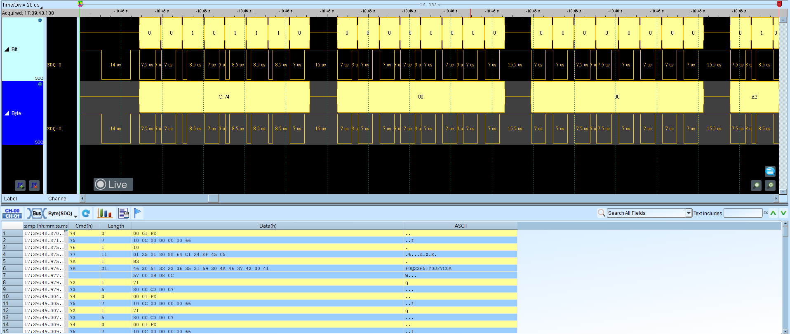Click the EX toggle beside search box
790x334 pixels.
766,213
